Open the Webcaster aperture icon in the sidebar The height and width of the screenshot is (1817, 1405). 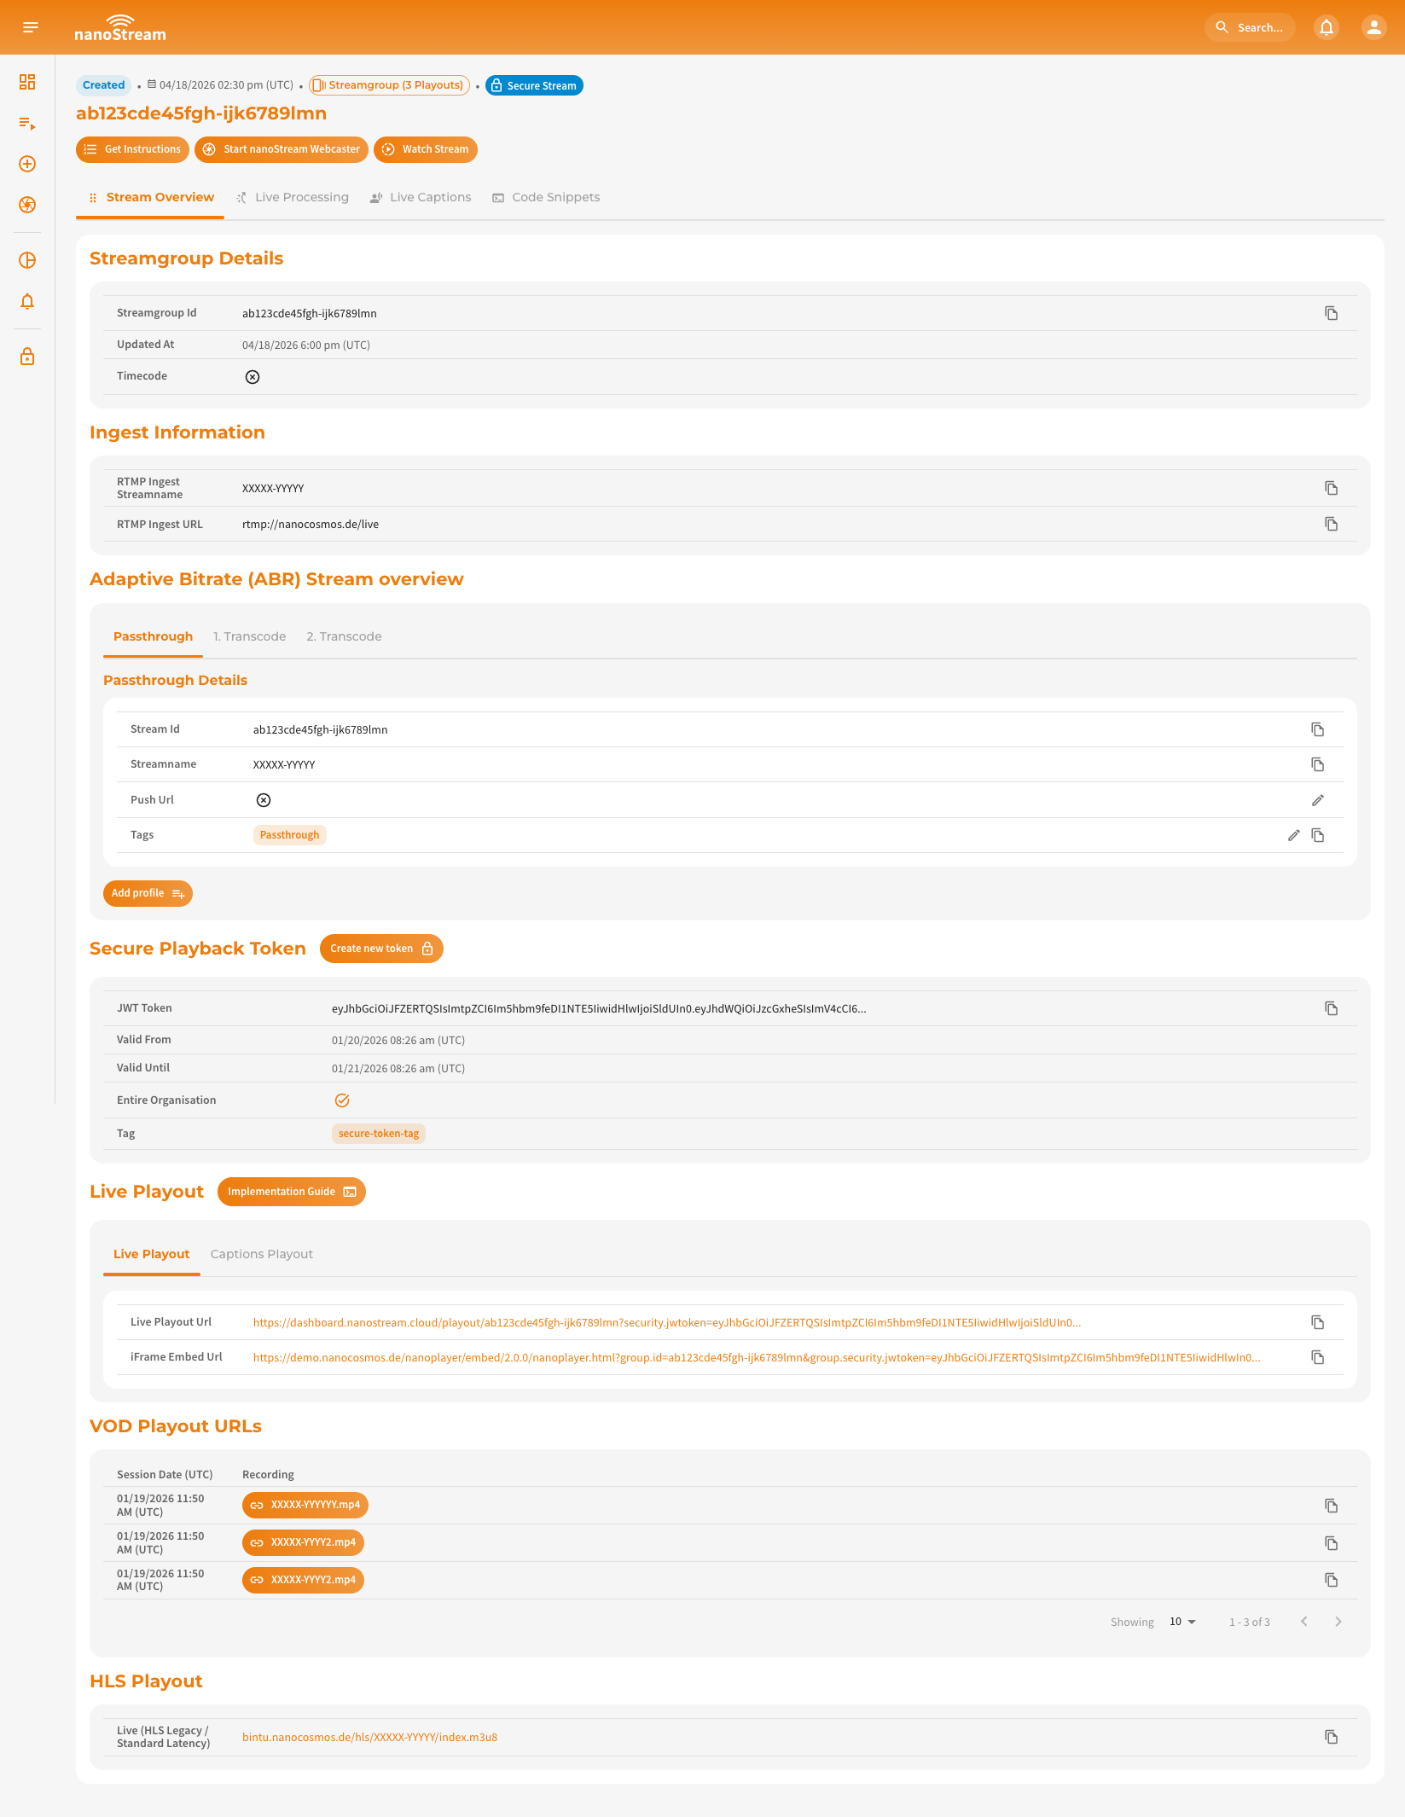(26, 205)
